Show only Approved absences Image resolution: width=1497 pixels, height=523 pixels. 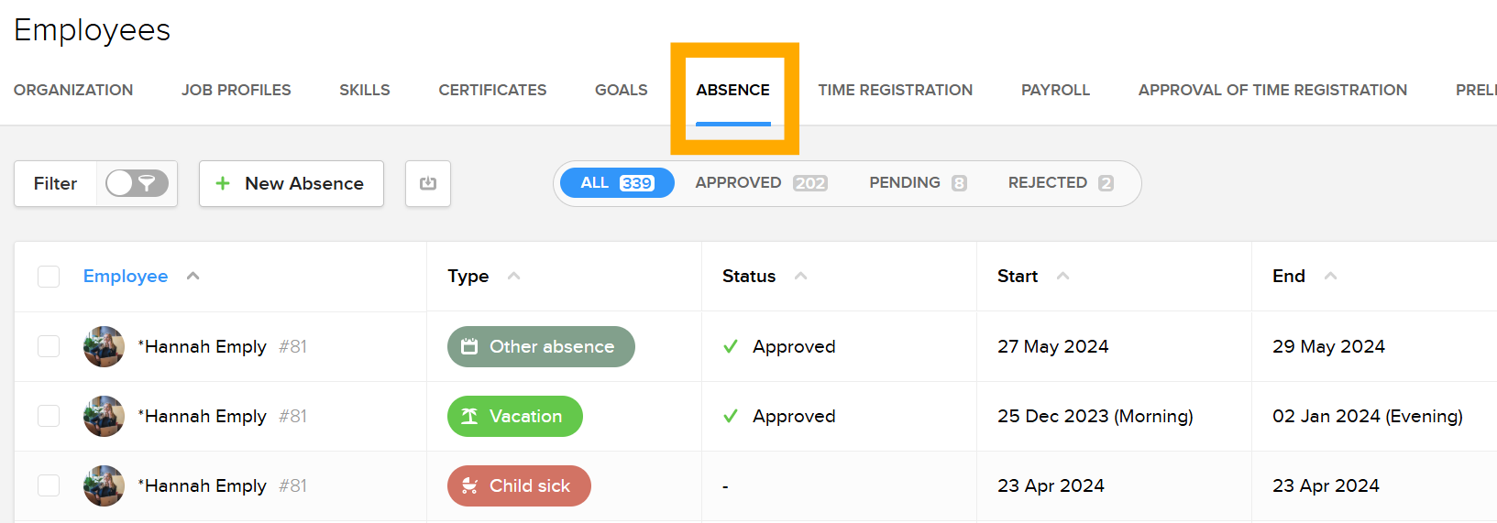click(761, 182)
